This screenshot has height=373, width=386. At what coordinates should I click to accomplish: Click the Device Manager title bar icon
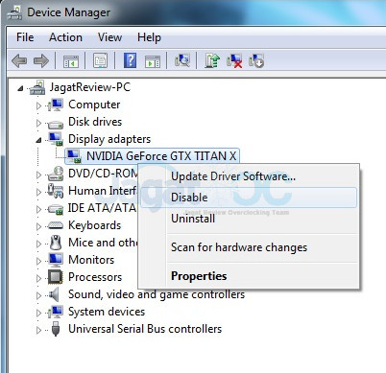coord(14,12)
